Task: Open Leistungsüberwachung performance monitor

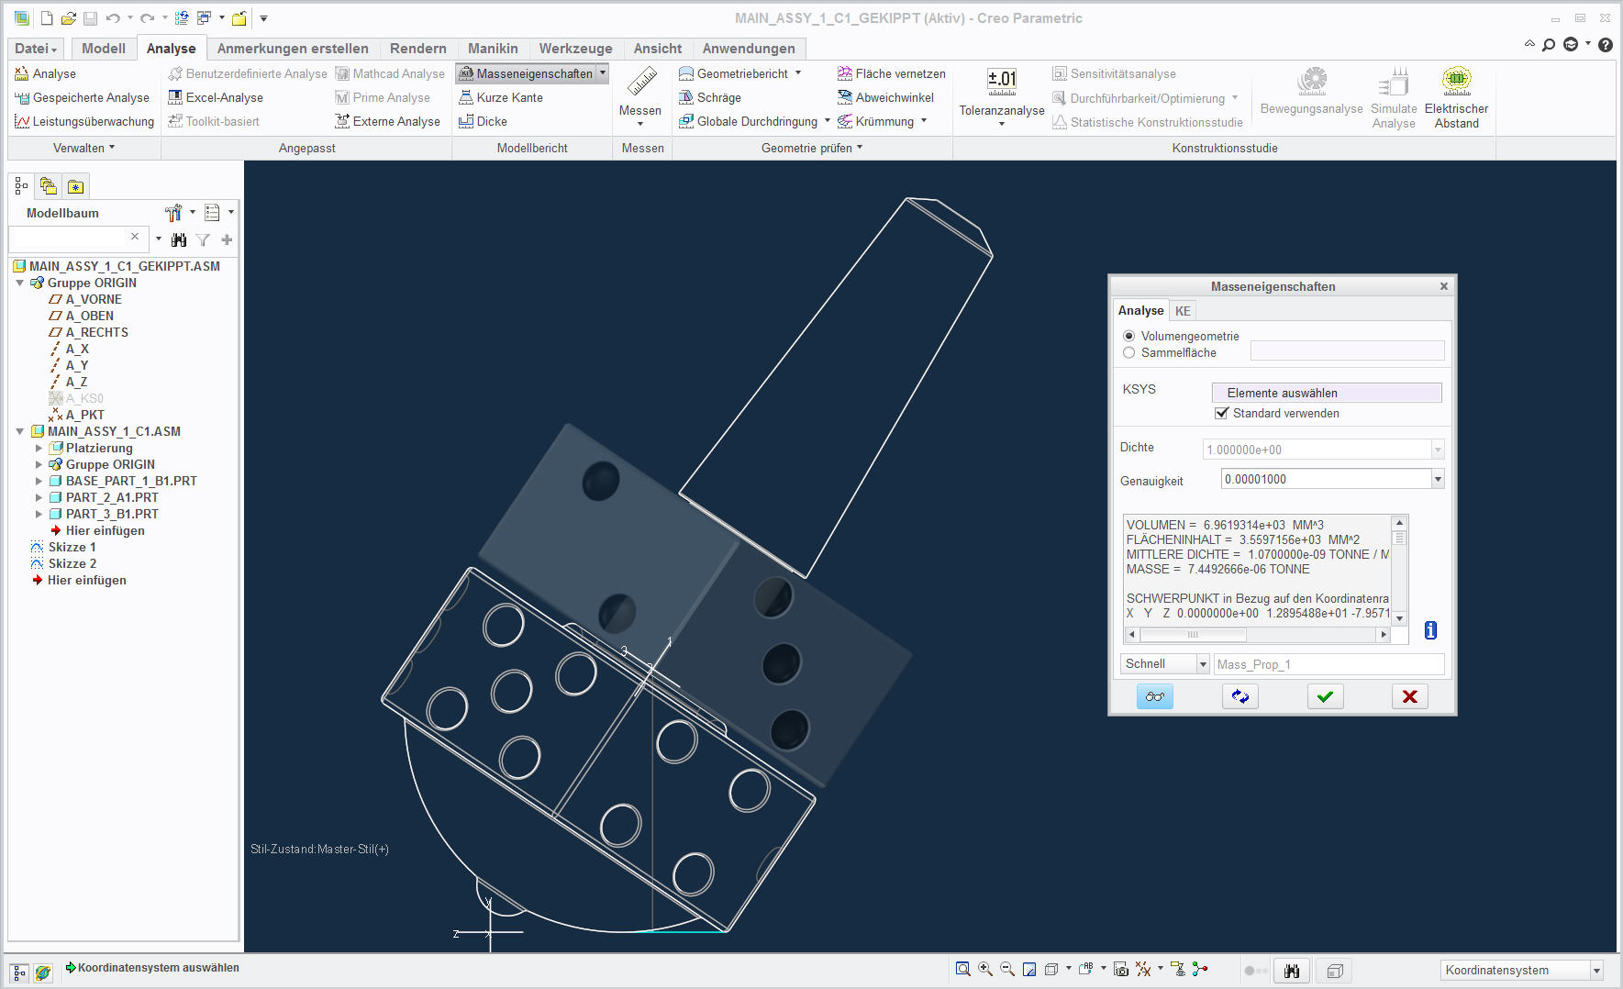Action: pyautogui.click(x=84, y=121)
